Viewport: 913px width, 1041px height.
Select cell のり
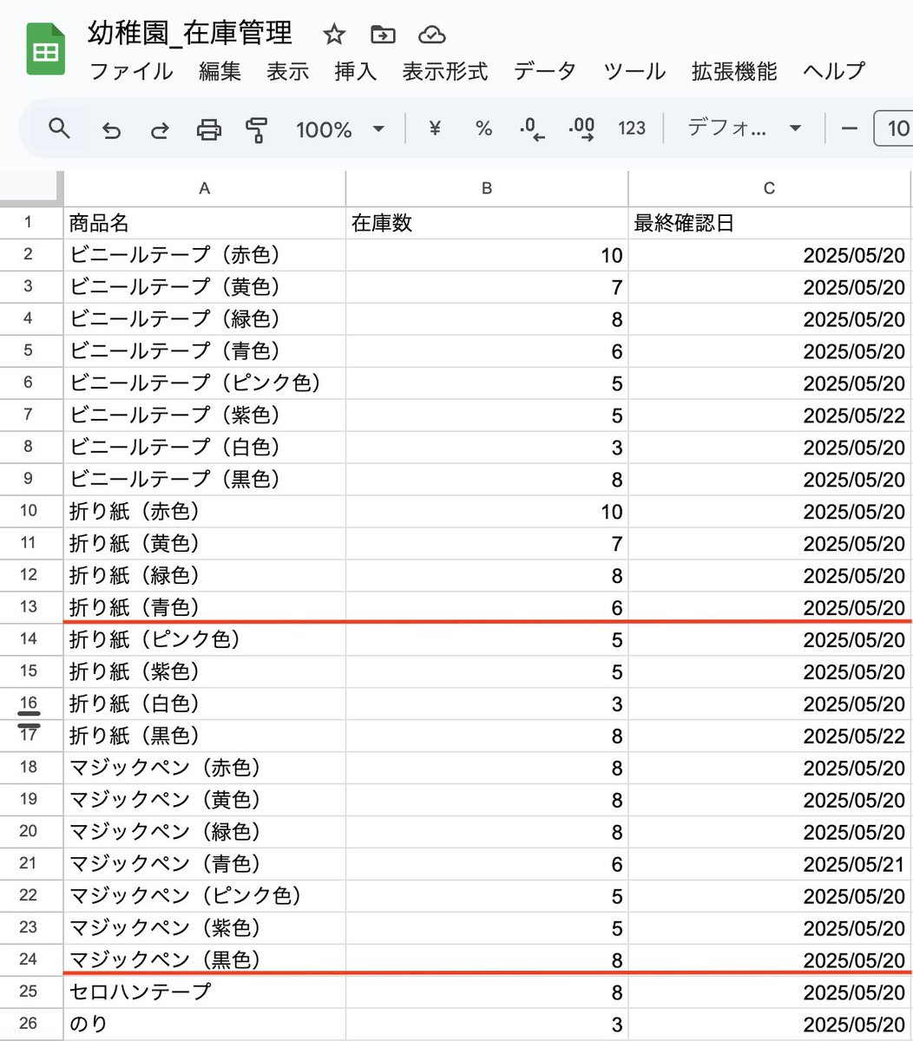205,1024
